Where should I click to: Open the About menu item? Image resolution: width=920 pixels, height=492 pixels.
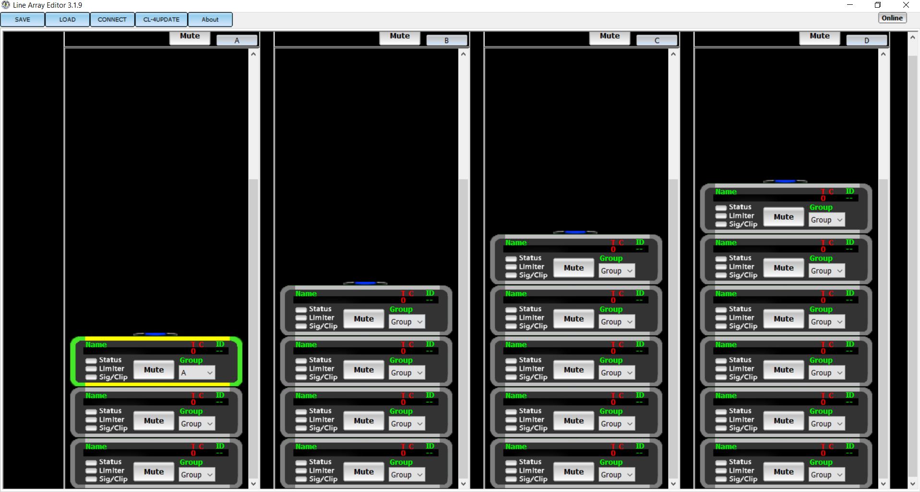point(210,20)
